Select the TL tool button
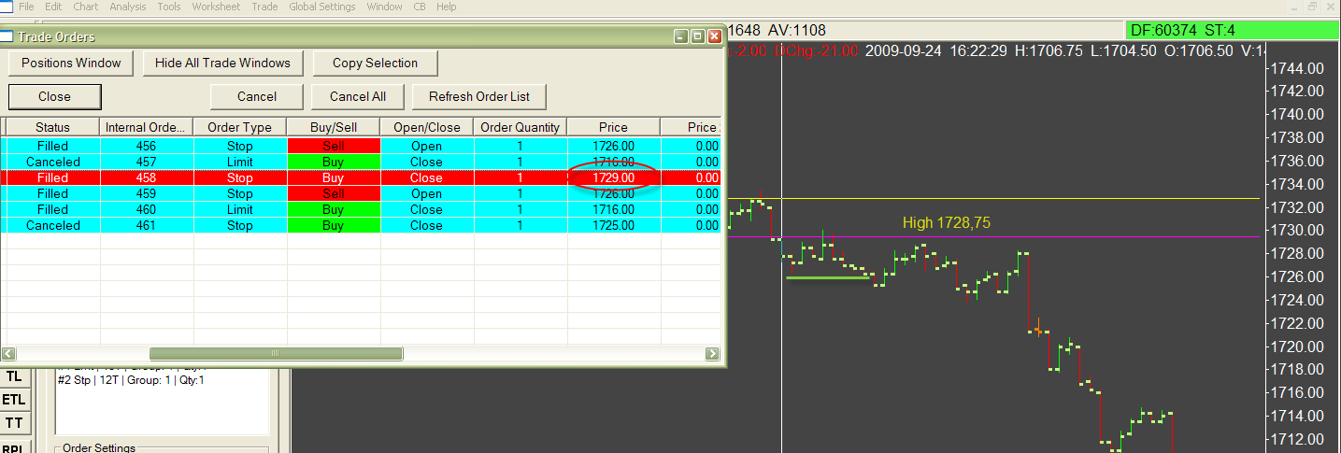Viewport: 1341px width, 453px height. click(x=14, y=376)
